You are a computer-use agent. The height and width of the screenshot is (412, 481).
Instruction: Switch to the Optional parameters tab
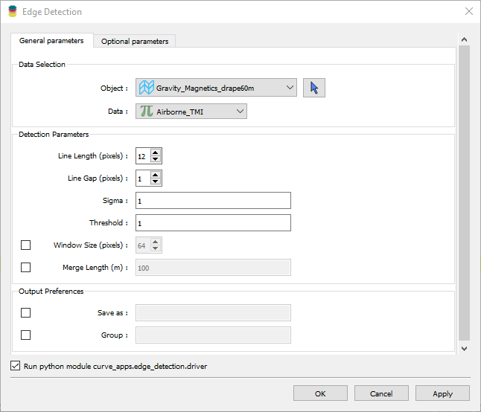pyautogui.click(x=135, y=42)
